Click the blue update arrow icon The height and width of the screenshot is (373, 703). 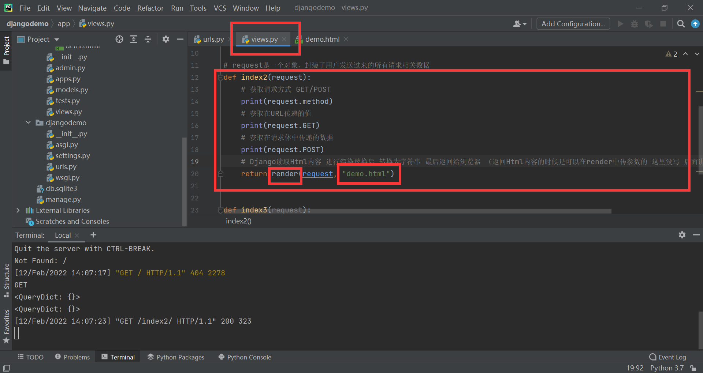tap(695, 24)
